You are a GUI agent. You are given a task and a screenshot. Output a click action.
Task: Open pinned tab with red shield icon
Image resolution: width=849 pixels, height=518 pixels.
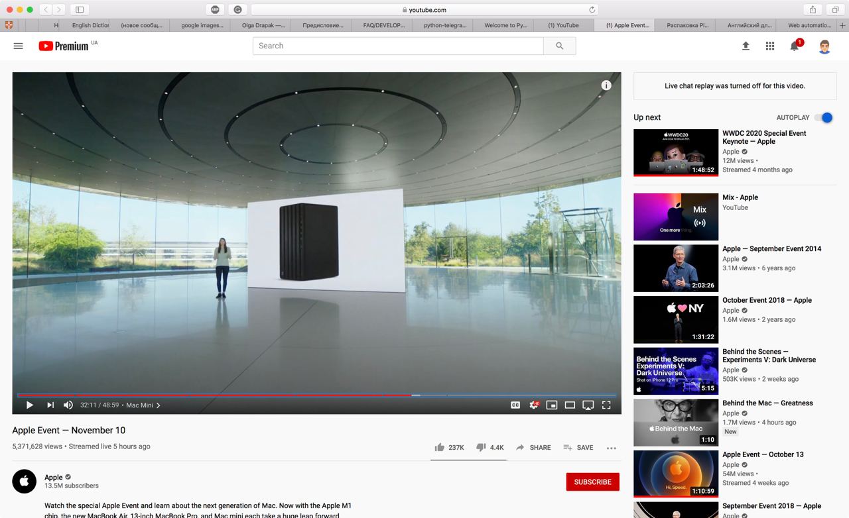pyautogui.click(x=9, y=25)
